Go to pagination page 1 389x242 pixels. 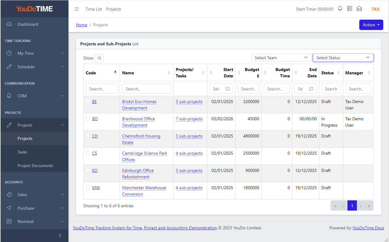pos(352,205)
